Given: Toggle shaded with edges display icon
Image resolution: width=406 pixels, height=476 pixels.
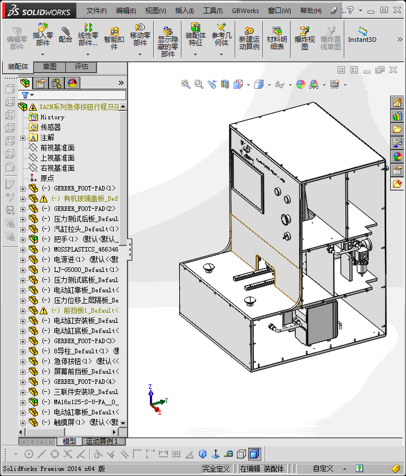Looking at the screenshot, I should pos(254,454).
